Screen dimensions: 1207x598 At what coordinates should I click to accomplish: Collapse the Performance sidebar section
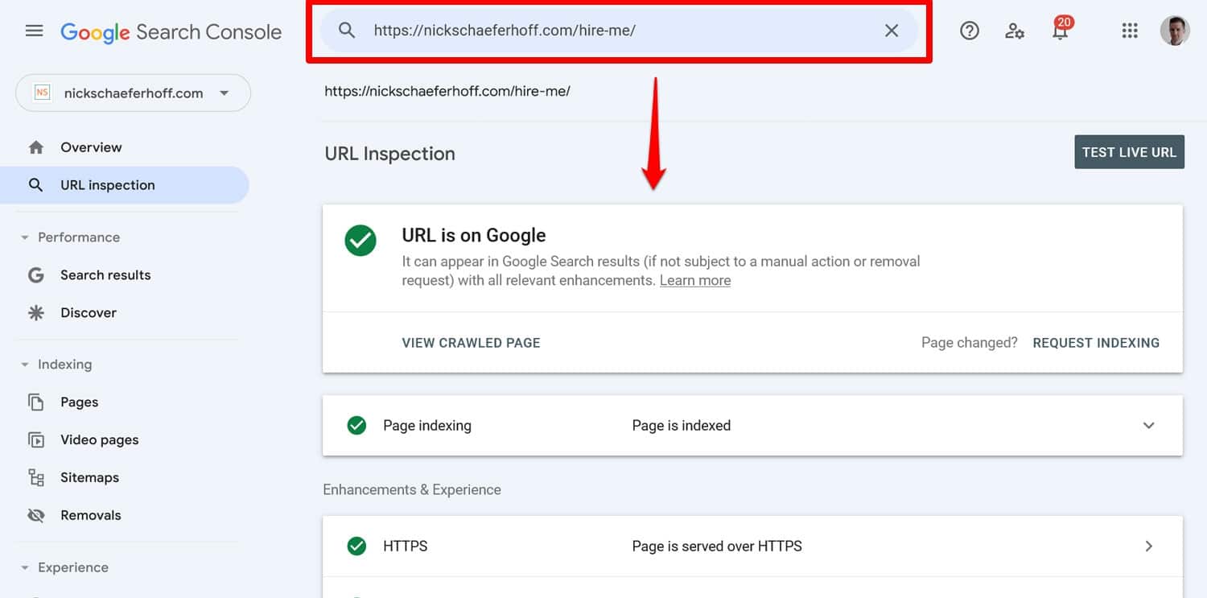click(24, 237)
